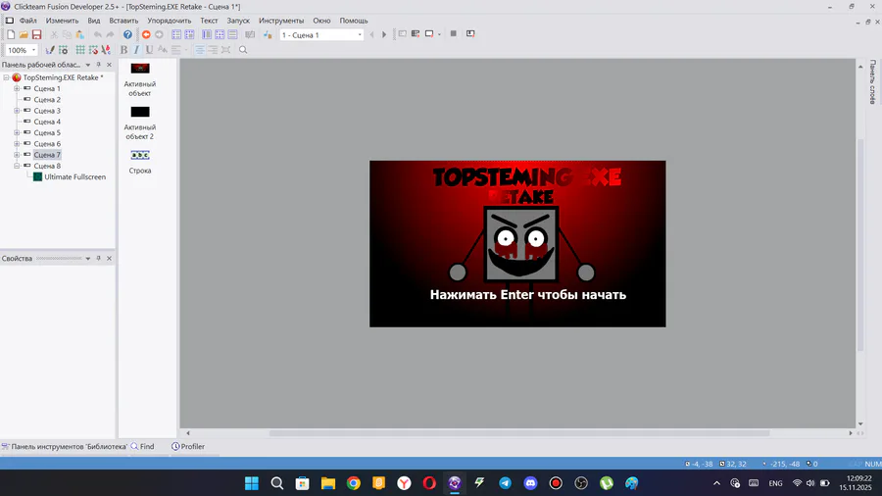882x496 pixels.
Task: Open the Помощь menu
Action: click(353, 21)
